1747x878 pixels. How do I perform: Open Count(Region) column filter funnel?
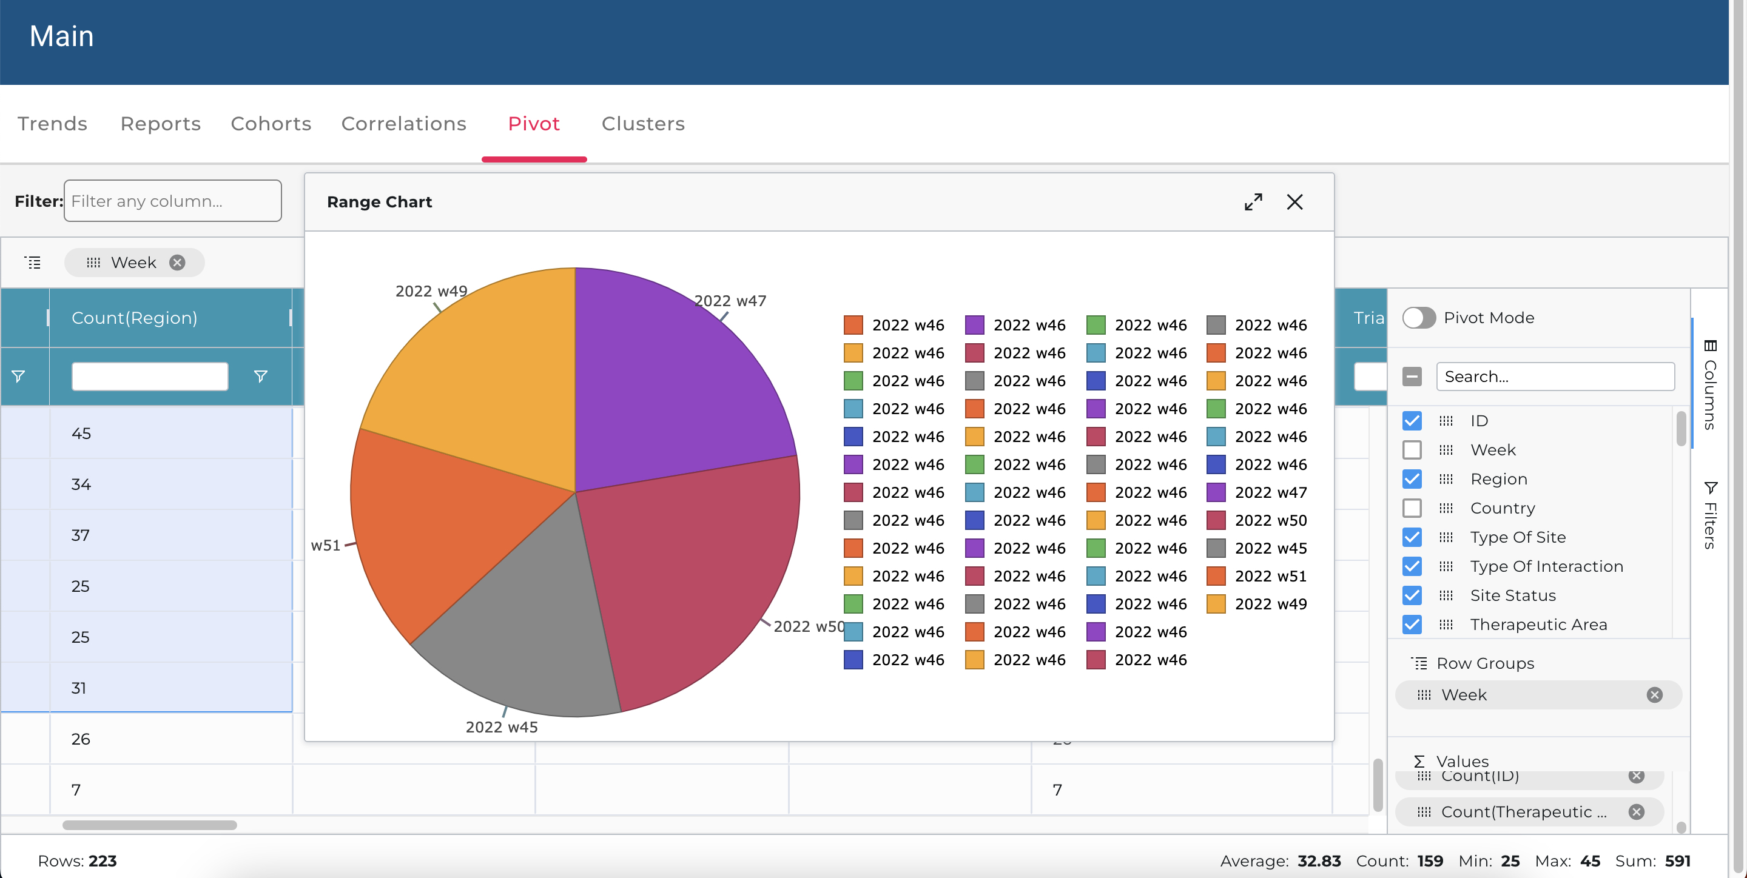260,377
